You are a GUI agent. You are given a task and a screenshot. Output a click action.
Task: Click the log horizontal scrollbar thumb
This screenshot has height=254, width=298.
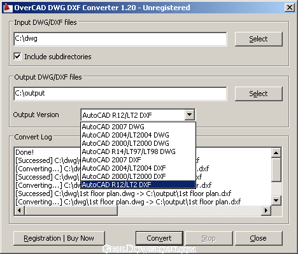click(x=71, y=211)
